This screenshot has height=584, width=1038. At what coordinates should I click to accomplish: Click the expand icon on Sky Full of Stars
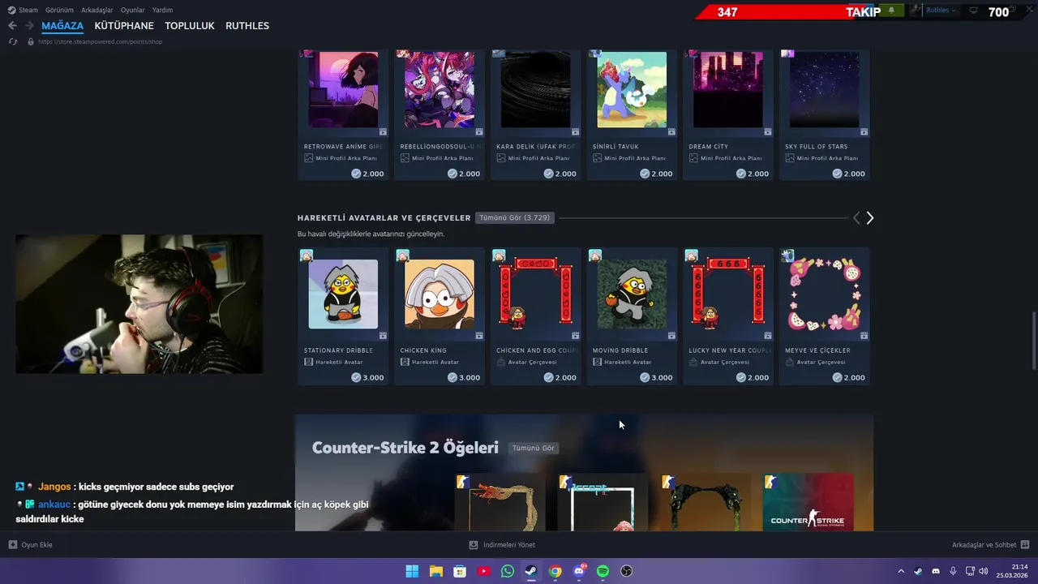(864, 131)
